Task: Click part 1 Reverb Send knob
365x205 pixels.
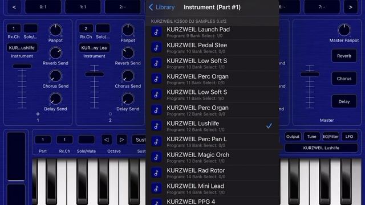Action: (55, 53)
